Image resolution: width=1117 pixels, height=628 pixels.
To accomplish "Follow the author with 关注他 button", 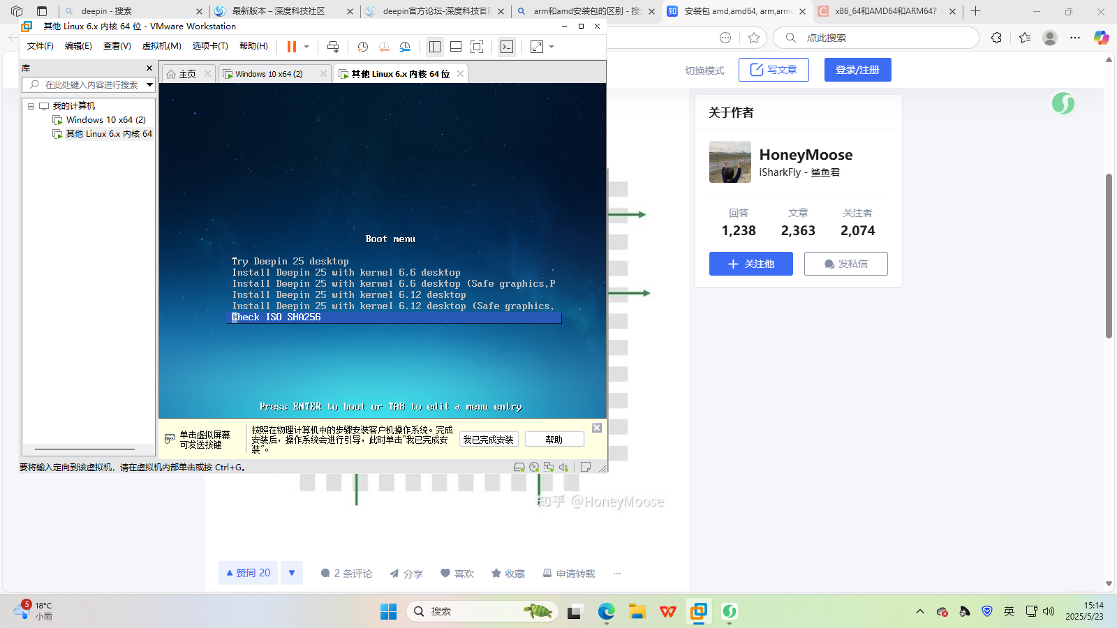I will tap(751, 264).
